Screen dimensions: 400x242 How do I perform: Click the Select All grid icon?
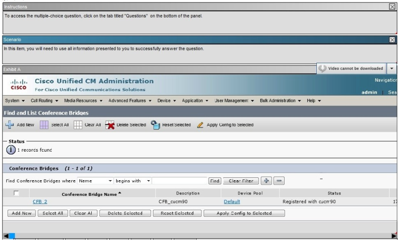pos(44,125)
